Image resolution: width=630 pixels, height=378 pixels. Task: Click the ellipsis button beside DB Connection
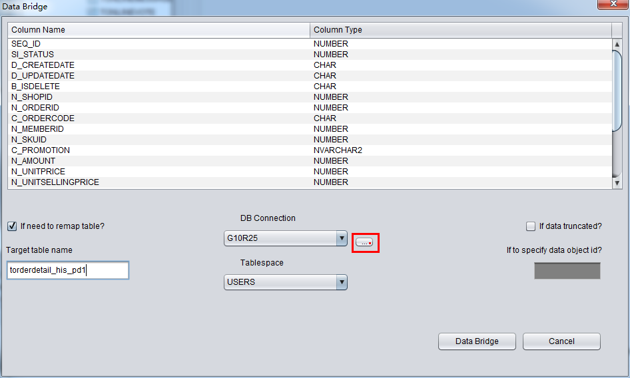[365, 243]
